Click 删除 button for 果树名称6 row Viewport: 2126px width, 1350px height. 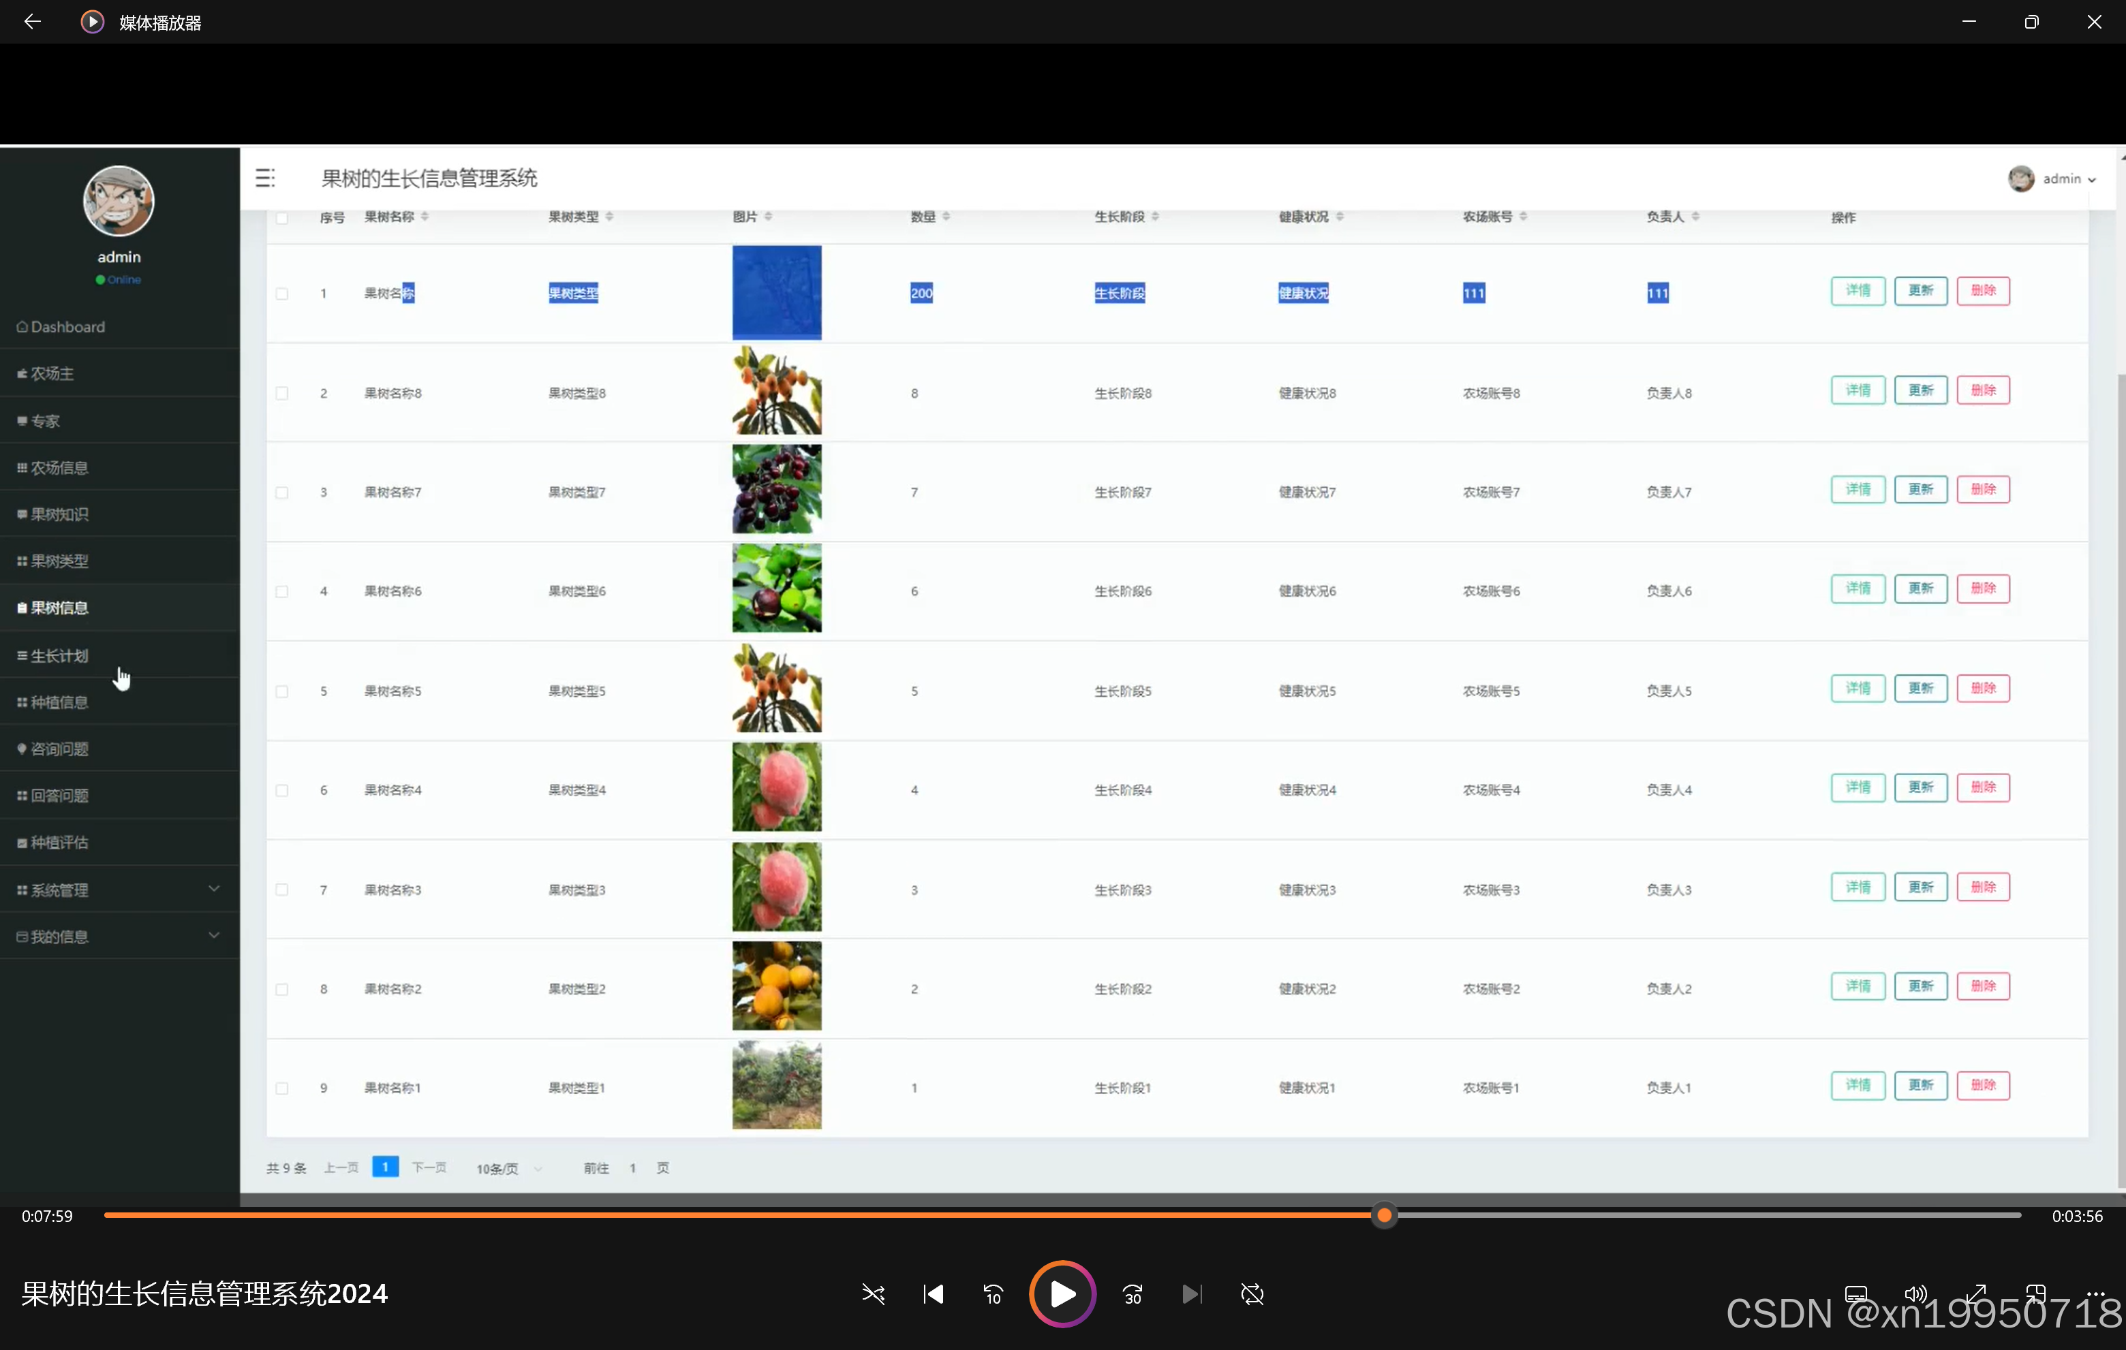click(1983, 588)
